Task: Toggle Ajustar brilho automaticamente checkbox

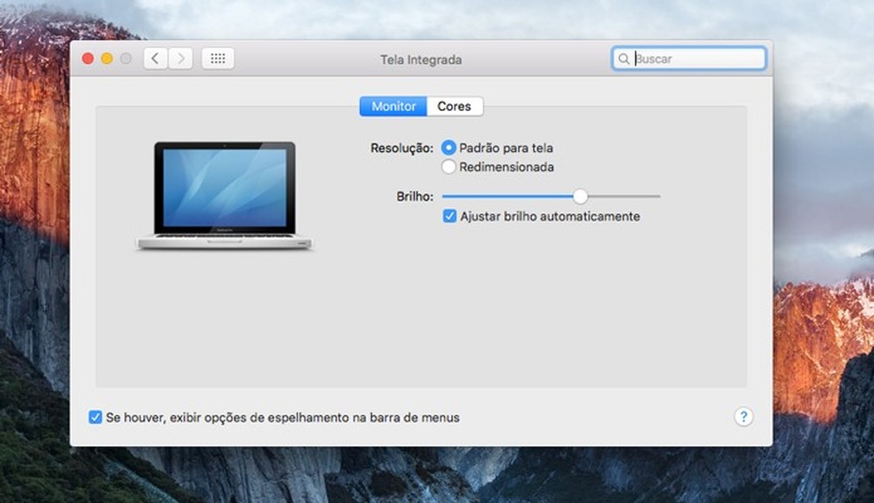Action: [x=449, y=216]
